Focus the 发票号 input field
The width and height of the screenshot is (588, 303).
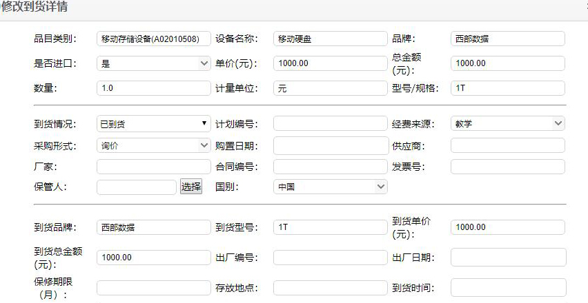click(x=508, y=167)
